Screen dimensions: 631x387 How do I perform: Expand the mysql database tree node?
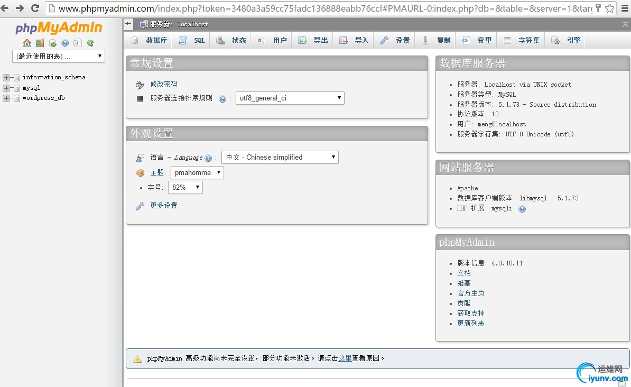point(6,88)
